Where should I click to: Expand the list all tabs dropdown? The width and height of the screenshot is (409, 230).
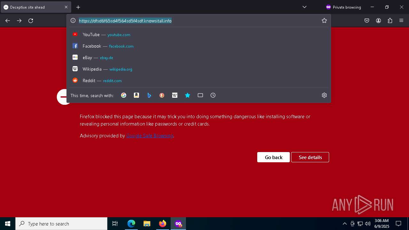(305, 7)
